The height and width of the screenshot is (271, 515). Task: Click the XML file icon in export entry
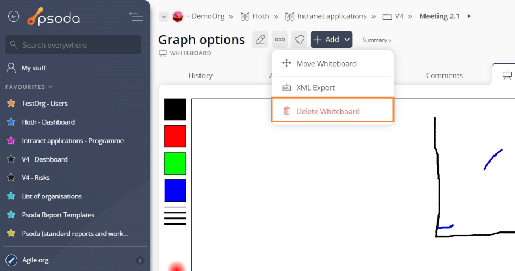[287, 87]
